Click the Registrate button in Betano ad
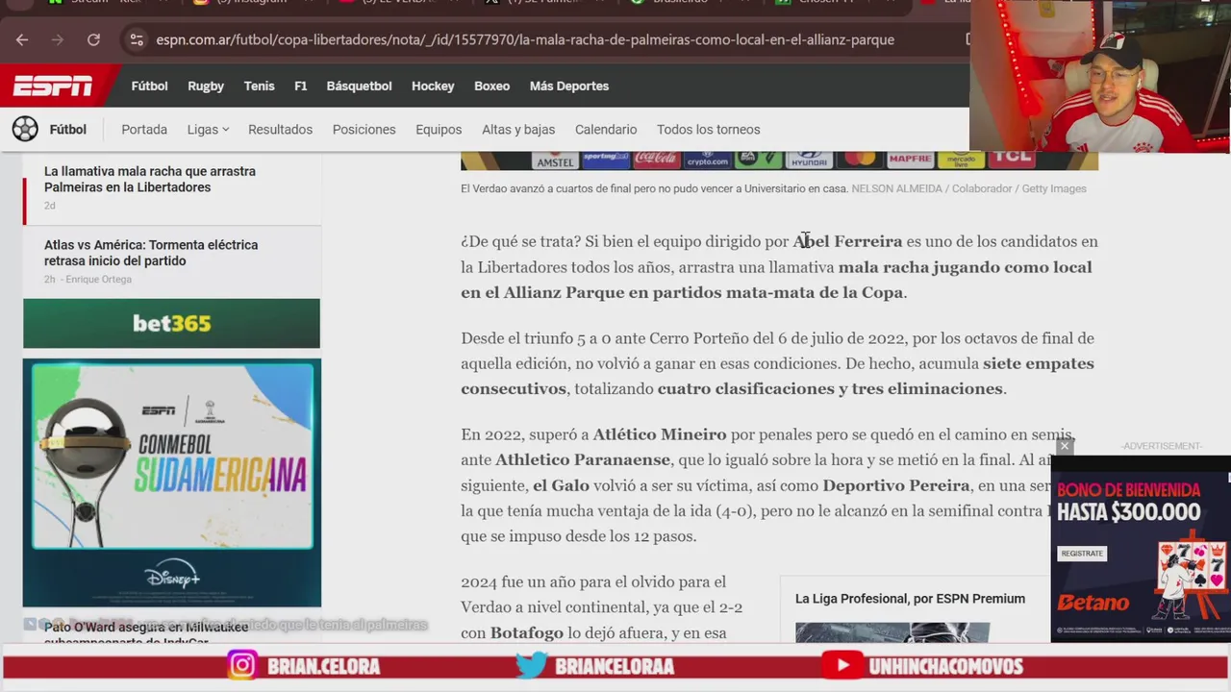 pyautogui.click(x=1082, y=554)
